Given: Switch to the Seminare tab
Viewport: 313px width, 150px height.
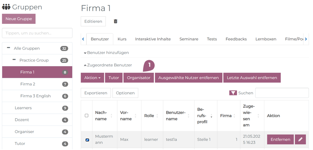Looking at the screenshot, I should click(x=189, y=39).
